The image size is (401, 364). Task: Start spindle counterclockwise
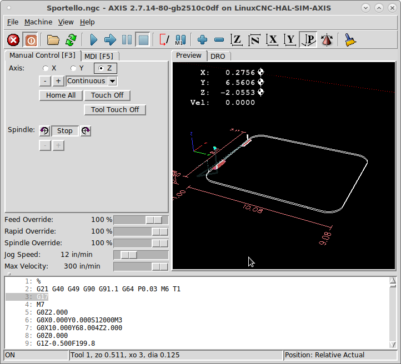(44, 131)
